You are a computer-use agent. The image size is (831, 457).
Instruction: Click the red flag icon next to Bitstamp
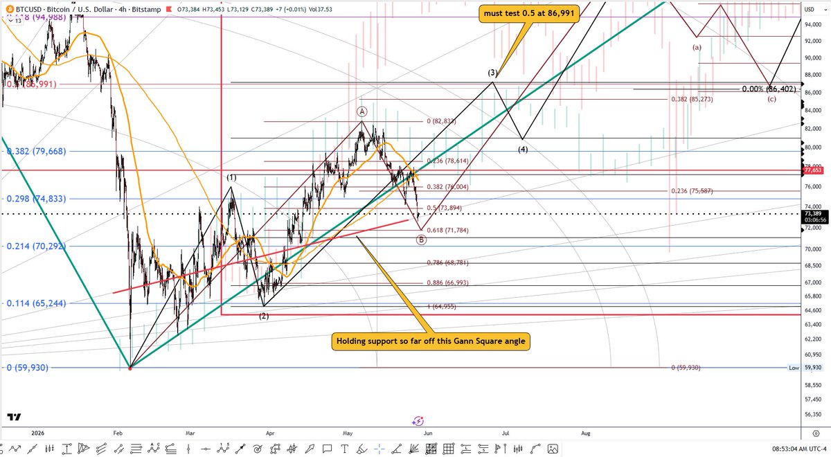(169, 10)
